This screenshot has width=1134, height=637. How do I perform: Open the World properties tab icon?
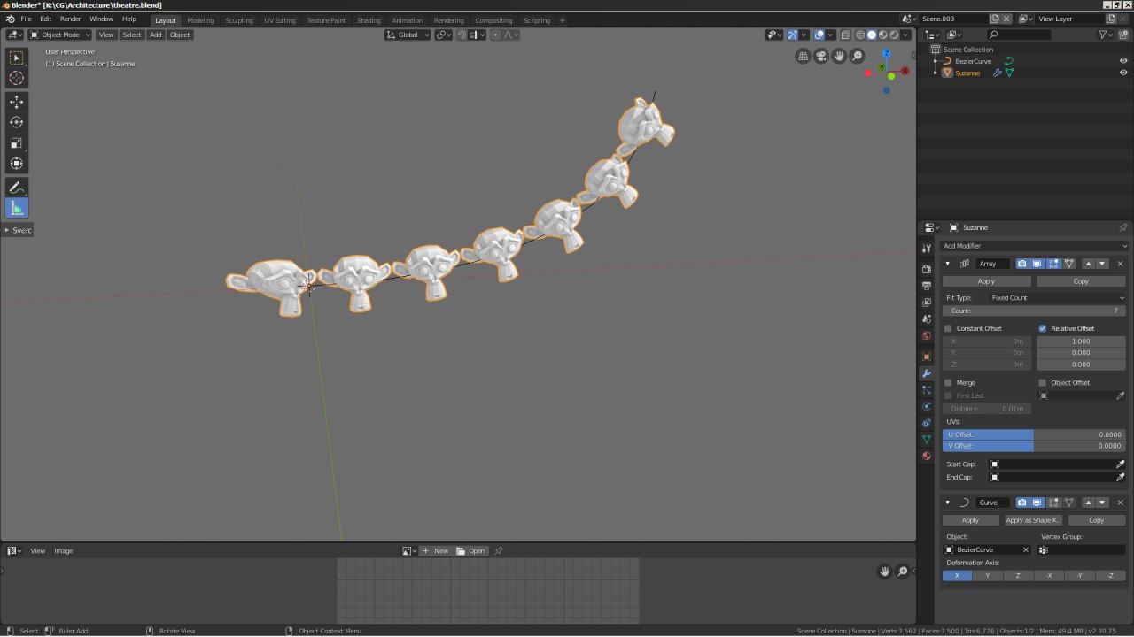click(927, 336)
